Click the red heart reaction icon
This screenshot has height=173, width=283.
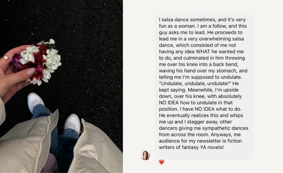161,162
